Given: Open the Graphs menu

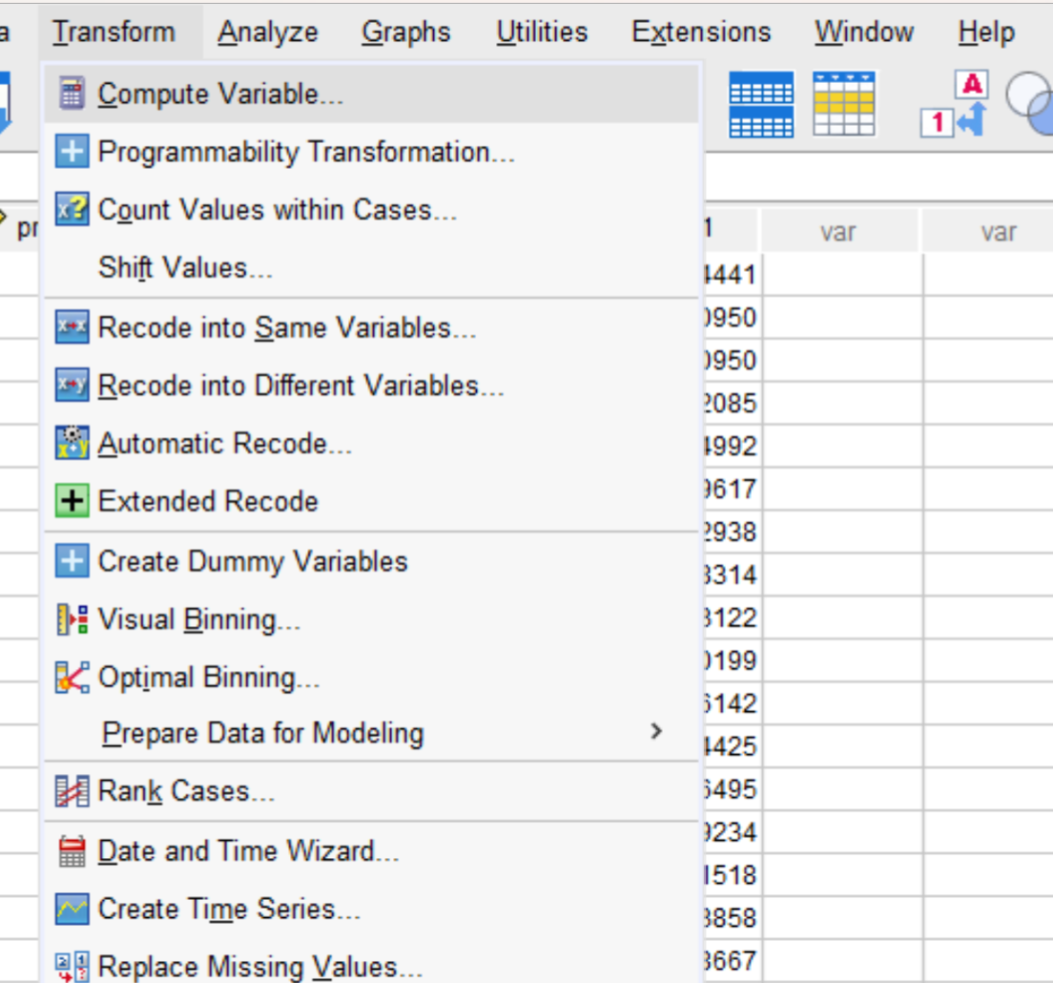Looking at the screenshot, I should click(x=405, y=31).
